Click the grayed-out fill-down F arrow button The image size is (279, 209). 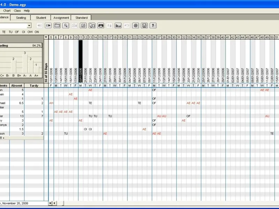point(109,25)
